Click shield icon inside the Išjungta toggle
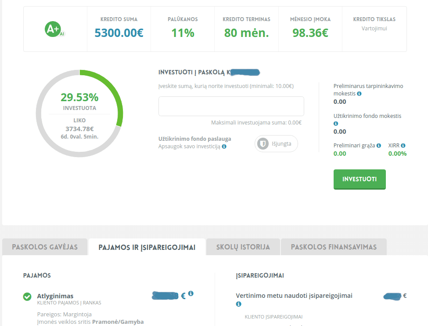 (263, 143)
